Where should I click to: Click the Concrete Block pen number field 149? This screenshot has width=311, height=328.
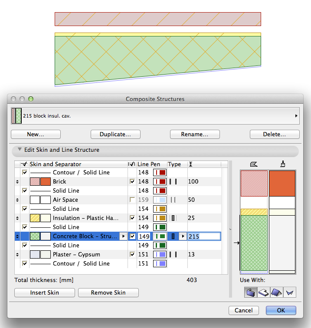(144, 236)
